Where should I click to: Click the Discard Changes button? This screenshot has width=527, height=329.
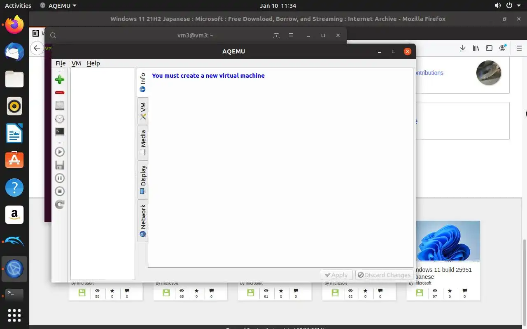384,275
